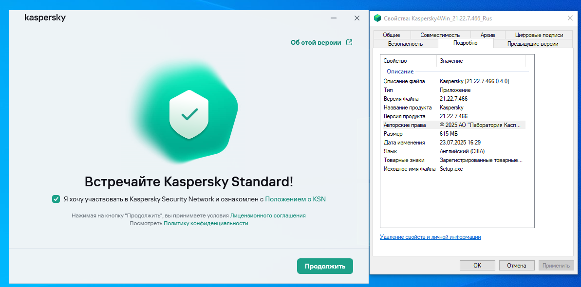Click the "Встречайте Kaspersky Standard!" heading

click(189, 182)
